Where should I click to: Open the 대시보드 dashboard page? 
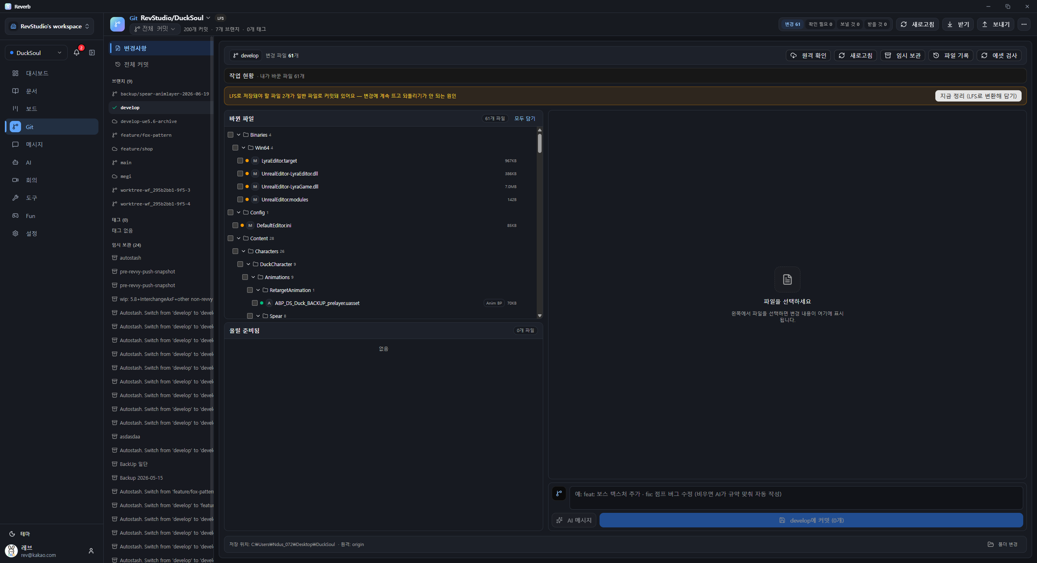[52, 73]
